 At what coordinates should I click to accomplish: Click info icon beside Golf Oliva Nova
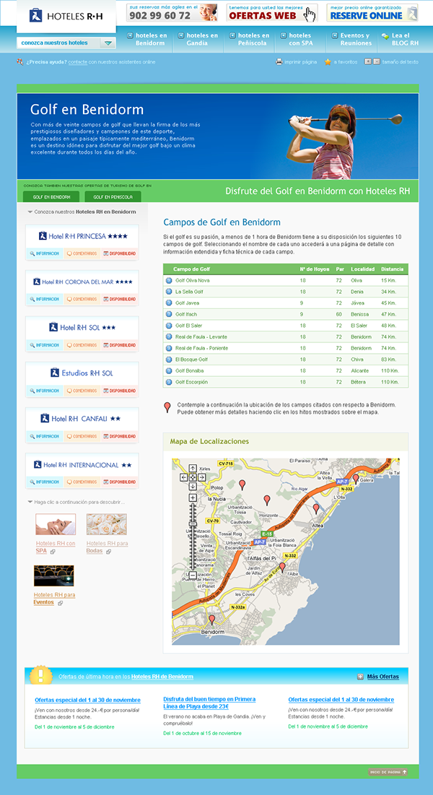point(169,280)
